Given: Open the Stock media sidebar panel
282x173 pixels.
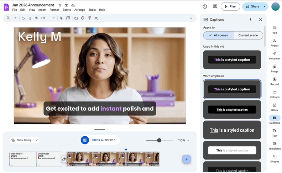Looking at the screenshot, I should [x=275, y=107].
